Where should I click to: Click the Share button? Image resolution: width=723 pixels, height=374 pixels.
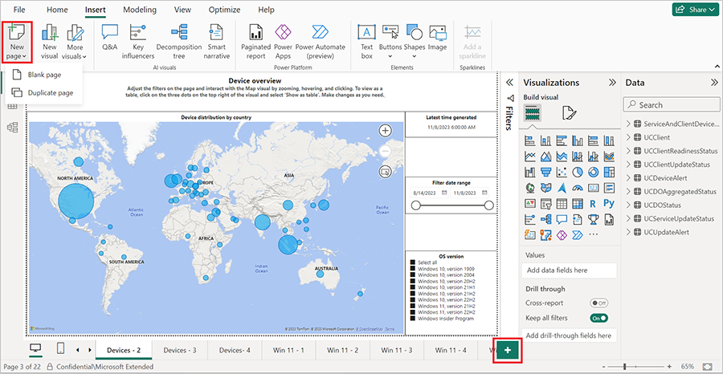pos(693,10)
